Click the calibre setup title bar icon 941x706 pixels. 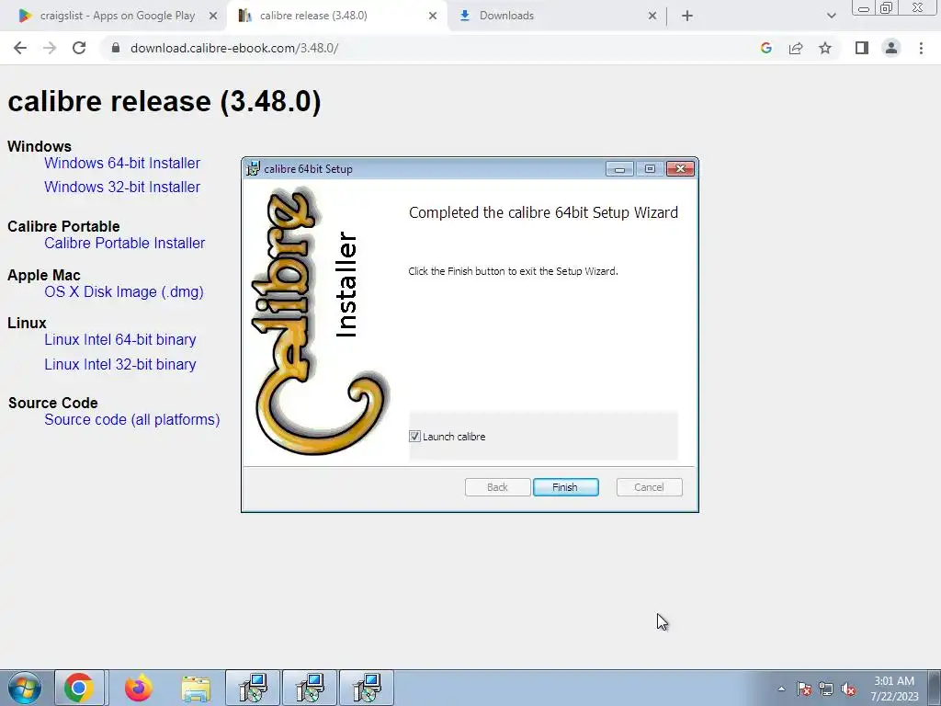coord(254,169)
